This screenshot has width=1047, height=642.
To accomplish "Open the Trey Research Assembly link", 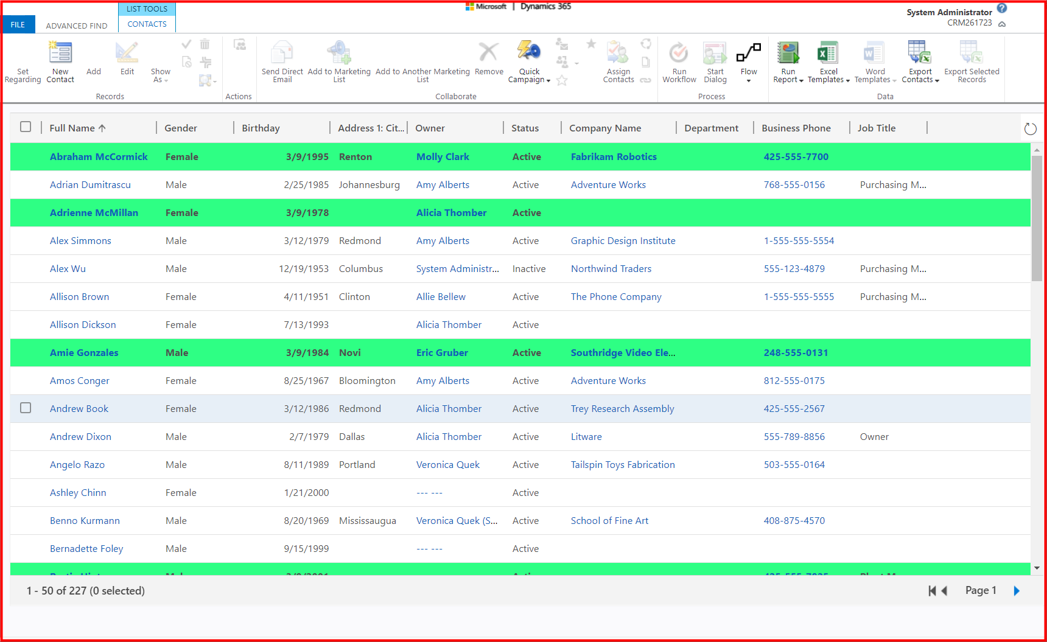I will [622, 408].
